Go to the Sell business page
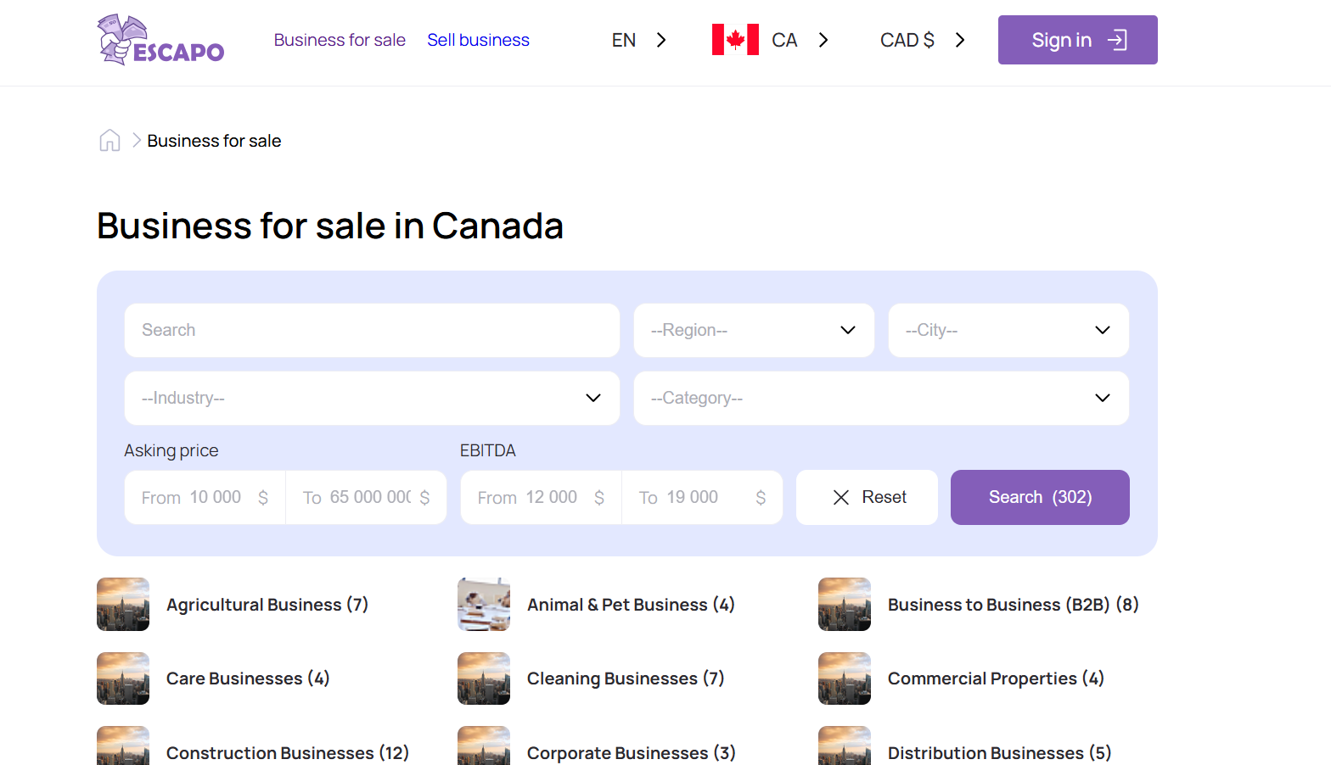The image size is (1331, 765). (478, 40)
